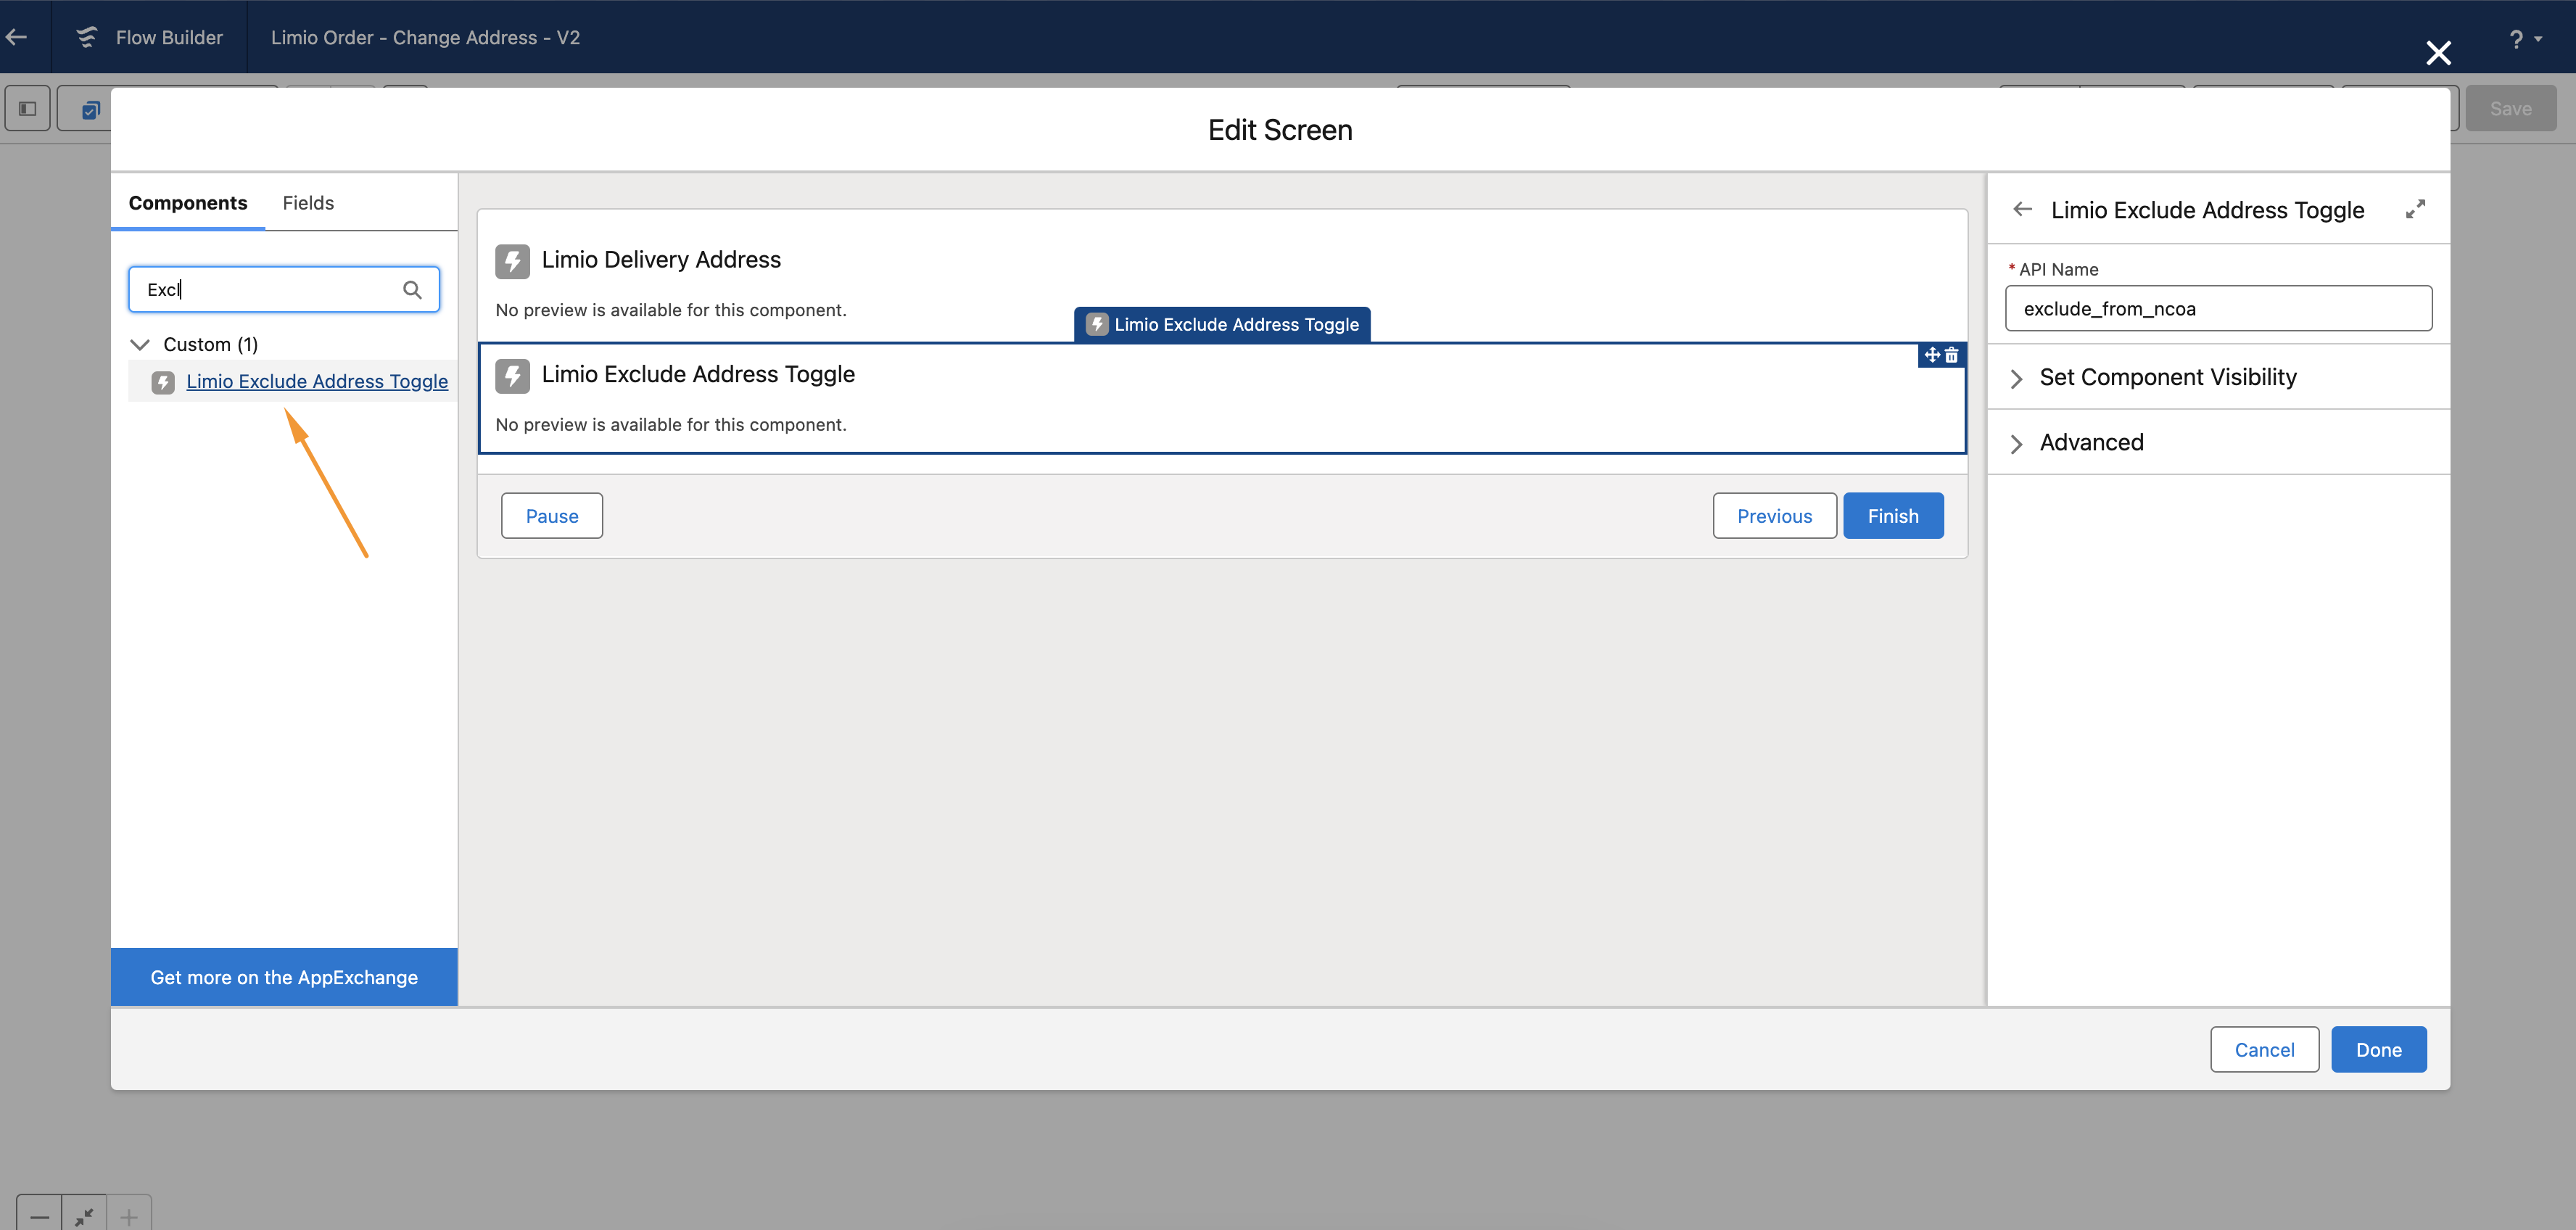The height and width of the screenshot is (1230, 2576).
Task: Collapse the Custom (1) components group
Action: click(140, 345)
